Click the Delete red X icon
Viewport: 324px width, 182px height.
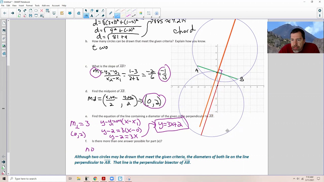[x=42, y=11]
